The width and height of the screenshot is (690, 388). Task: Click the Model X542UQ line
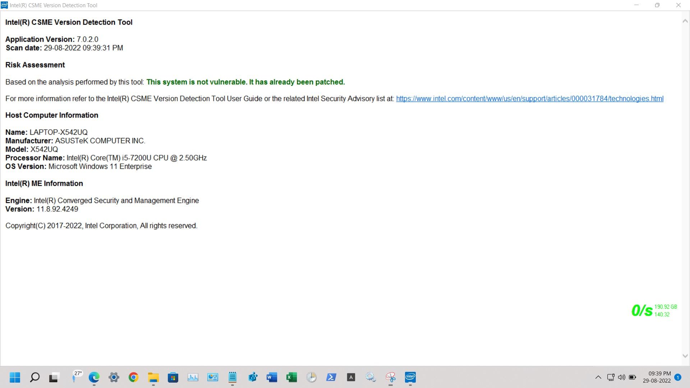tap(32, 149)
